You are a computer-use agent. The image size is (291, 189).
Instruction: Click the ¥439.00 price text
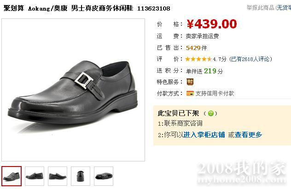pyautogui.click(x=212, y=24)
